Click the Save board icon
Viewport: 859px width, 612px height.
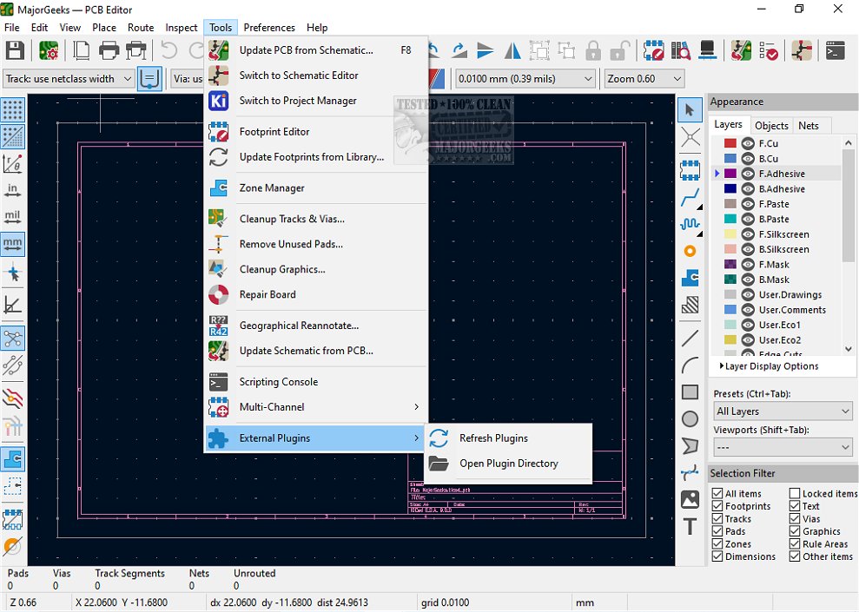coord(16,51)
